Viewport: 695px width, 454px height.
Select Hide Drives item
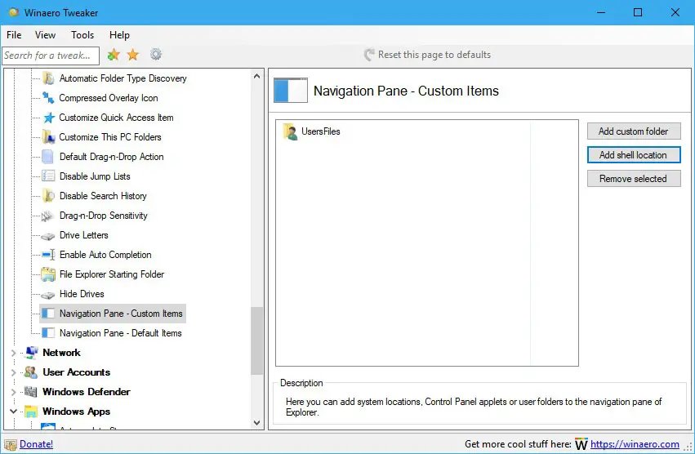coord(82,294)
